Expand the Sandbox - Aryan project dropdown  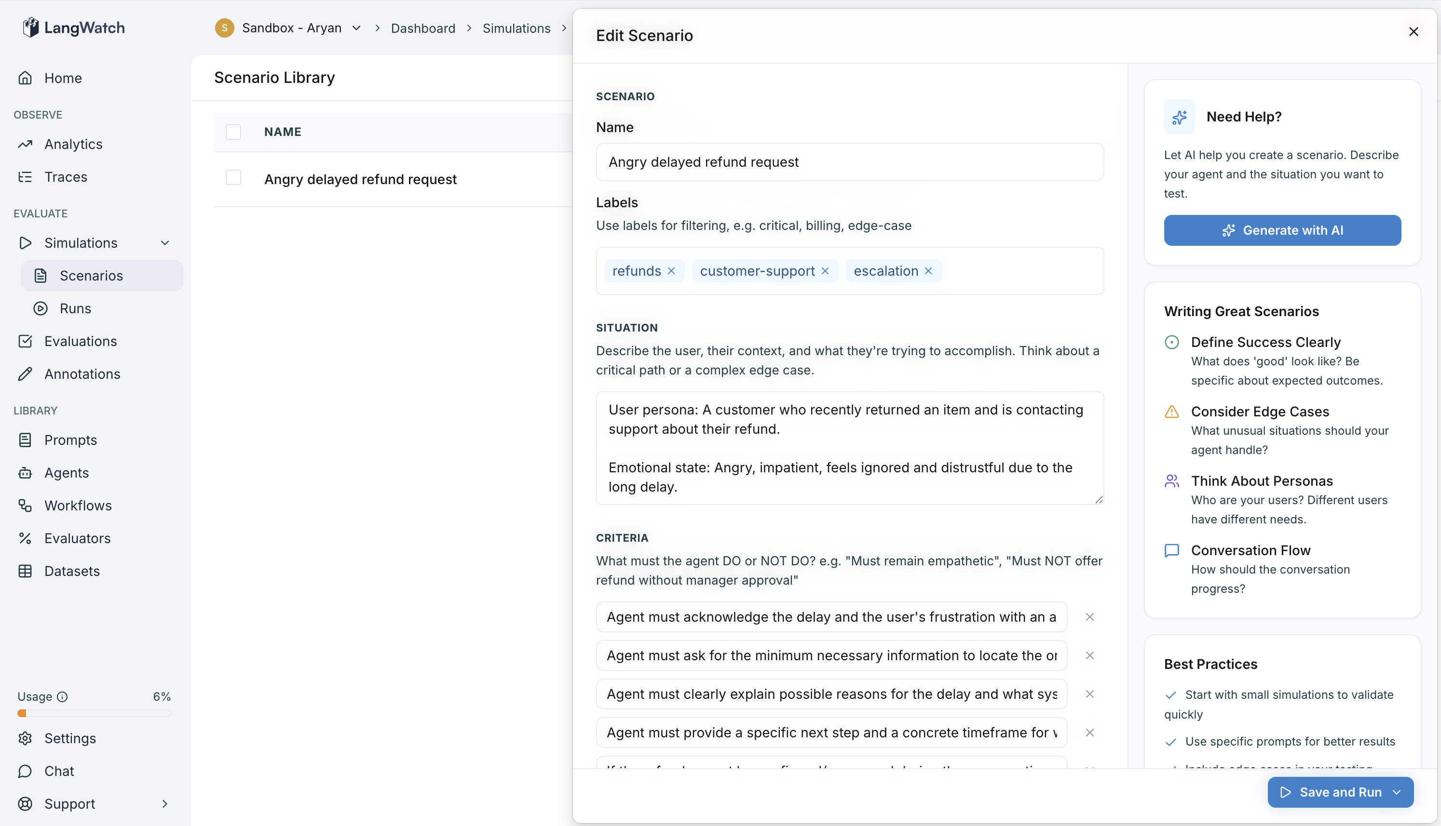(x=356, y=28)
